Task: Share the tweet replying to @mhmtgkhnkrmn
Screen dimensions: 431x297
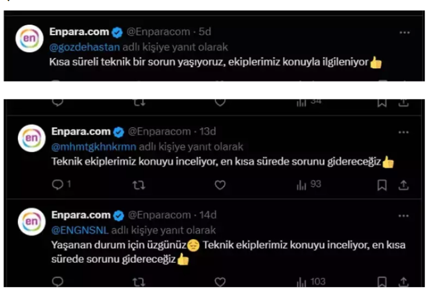Action: 403,185
